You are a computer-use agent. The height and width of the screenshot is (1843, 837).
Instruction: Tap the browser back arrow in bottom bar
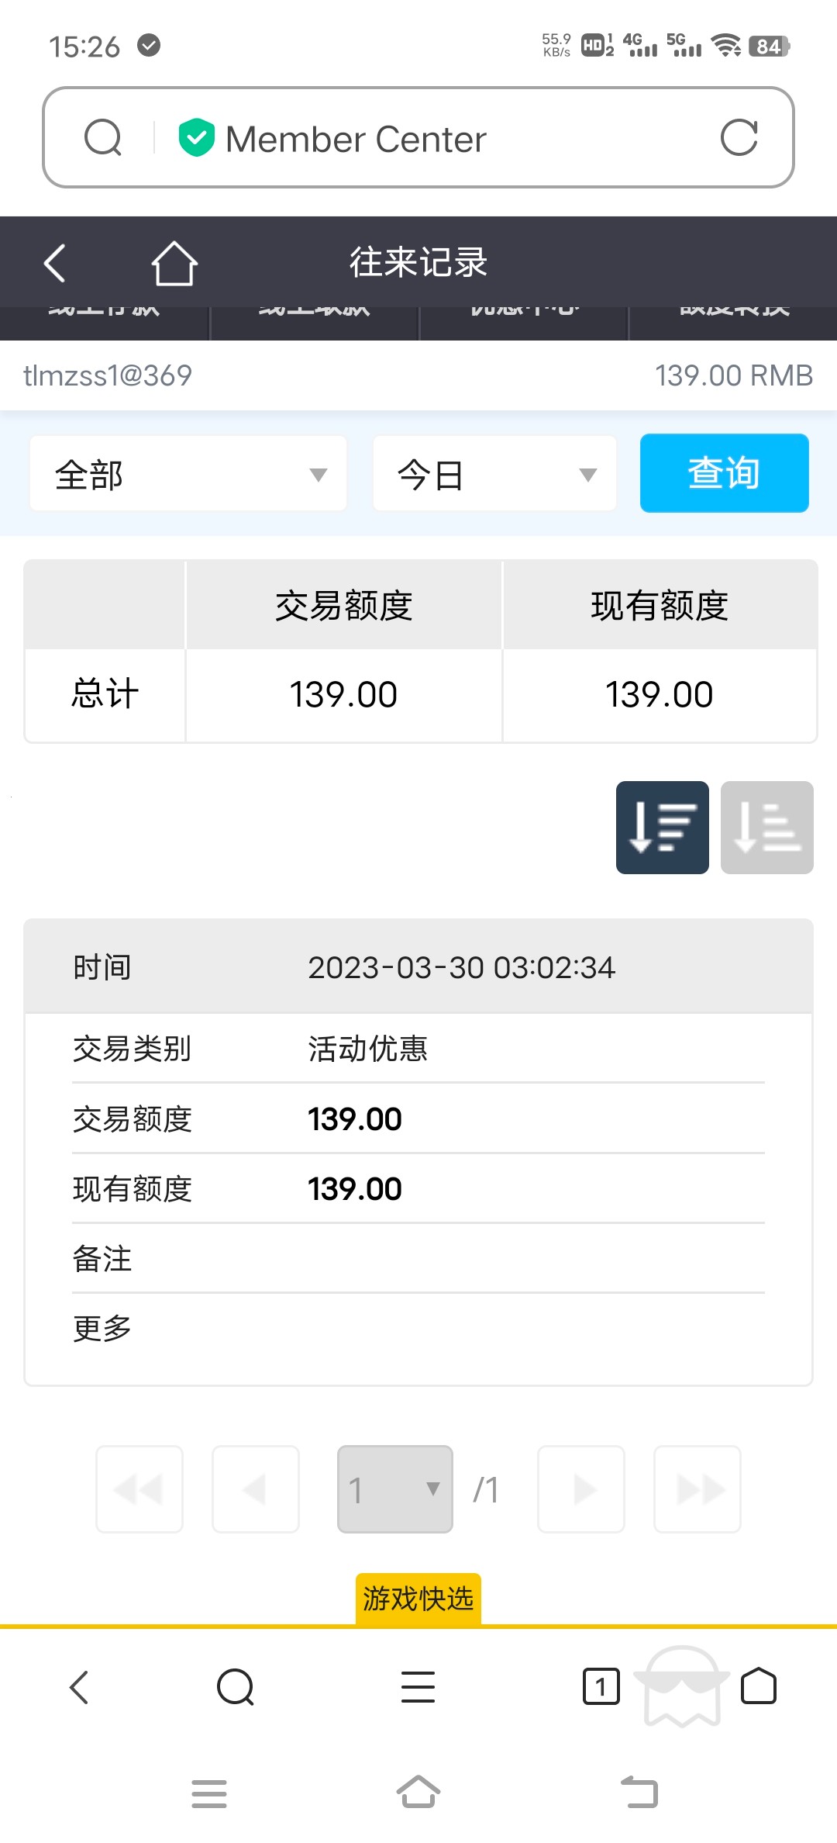pos(79,1687)
